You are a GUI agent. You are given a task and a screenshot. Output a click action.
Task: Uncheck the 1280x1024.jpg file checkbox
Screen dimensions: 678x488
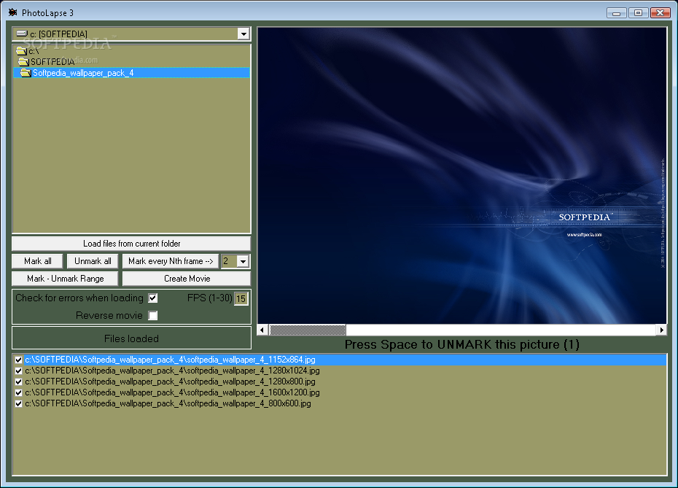tap(19, 371)
